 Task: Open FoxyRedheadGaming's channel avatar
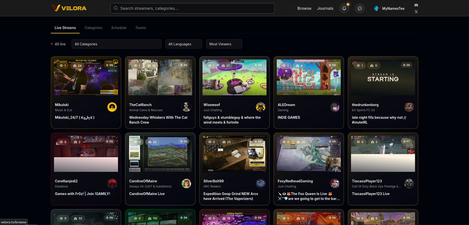click(335, 184)
